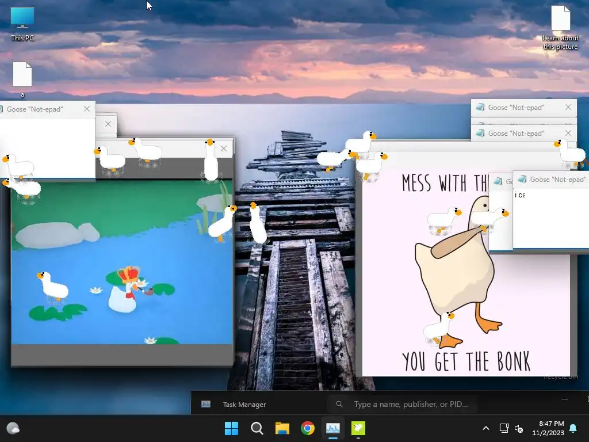Close the Not-epad window directly above the bonk meme
Screen dimensions: 589x442
pos(568,133)
